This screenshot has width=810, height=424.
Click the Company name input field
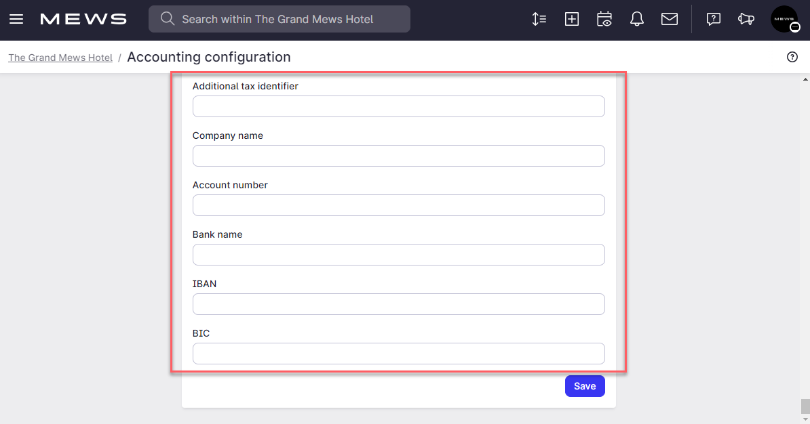pyautogui.click(x=398, y=155)
